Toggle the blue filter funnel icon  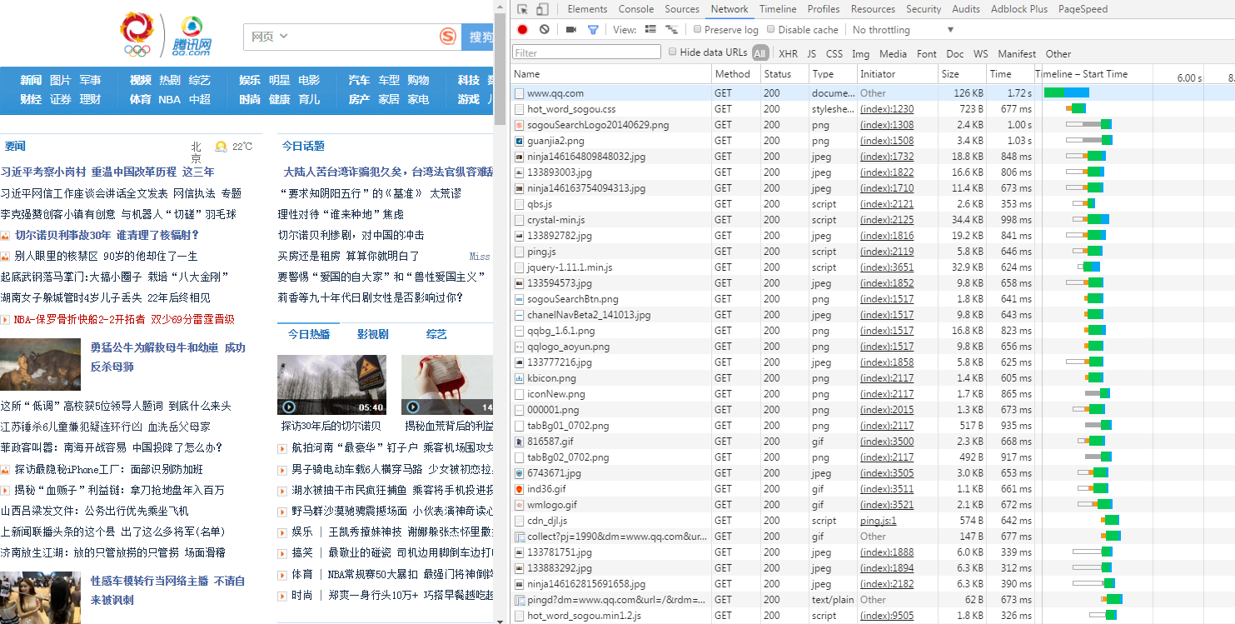click(x=593, y=29)
